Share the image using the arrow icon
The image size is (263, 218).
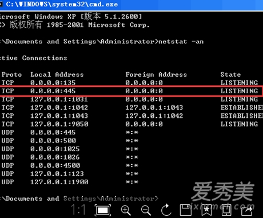[247, 210]
